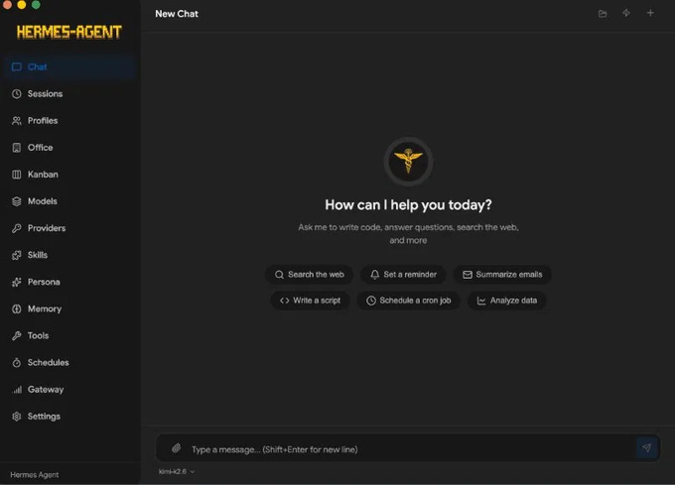Choose the Analyze data suggestion

click(x=506, y=301)
